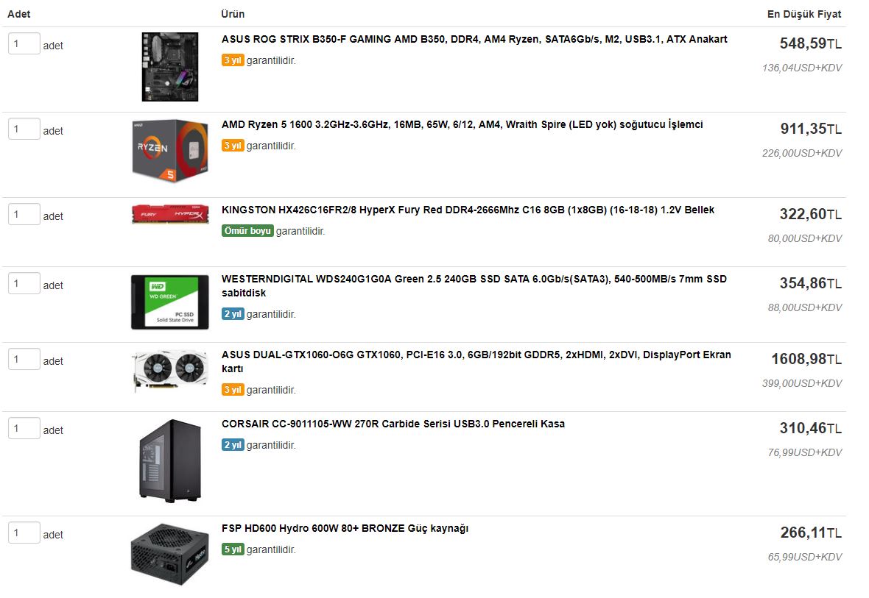Open ASUS DUAL-GTX1060-O6G product link
Viewport: 869px width, 598px height.
(x=476, y=362)
